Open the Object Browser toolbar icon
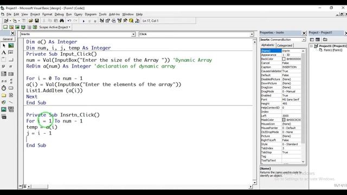347x195 pixels. 119,21
